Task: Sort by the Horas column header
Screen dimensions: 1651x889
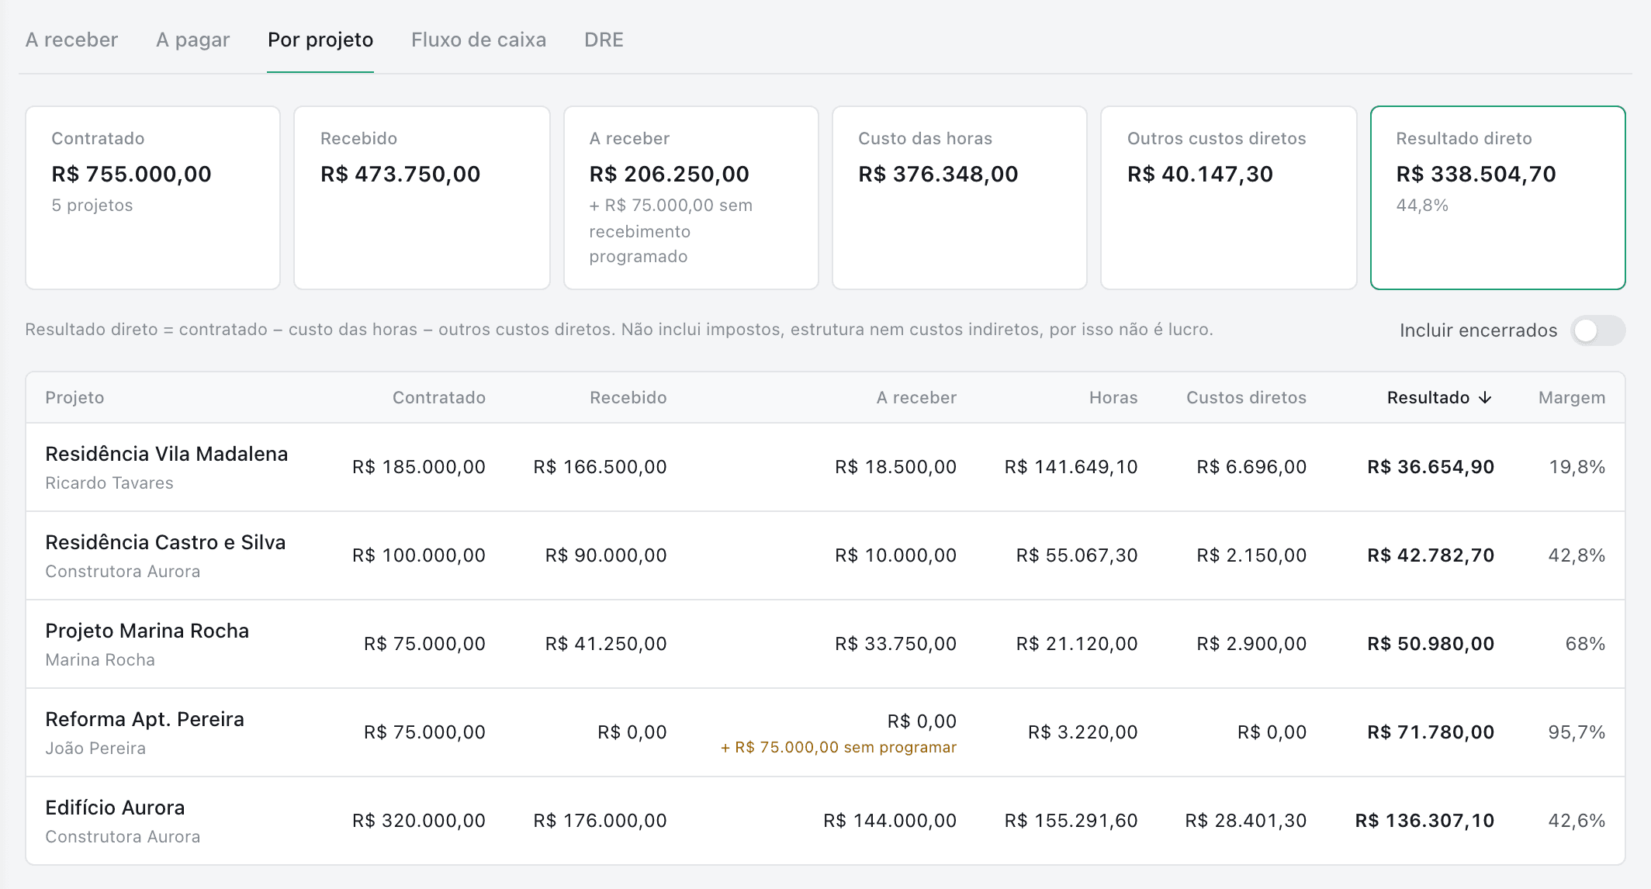Action: click(x=1113, y=398)
